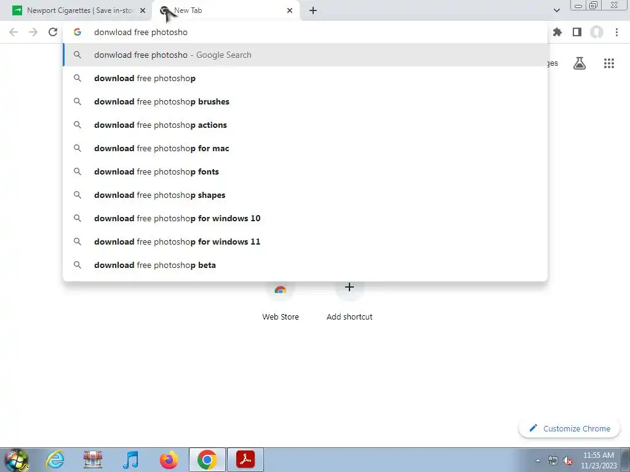630x472 pixels.
Task: Switch to Newport Cigarettes tab
Action: pos(76,10)
